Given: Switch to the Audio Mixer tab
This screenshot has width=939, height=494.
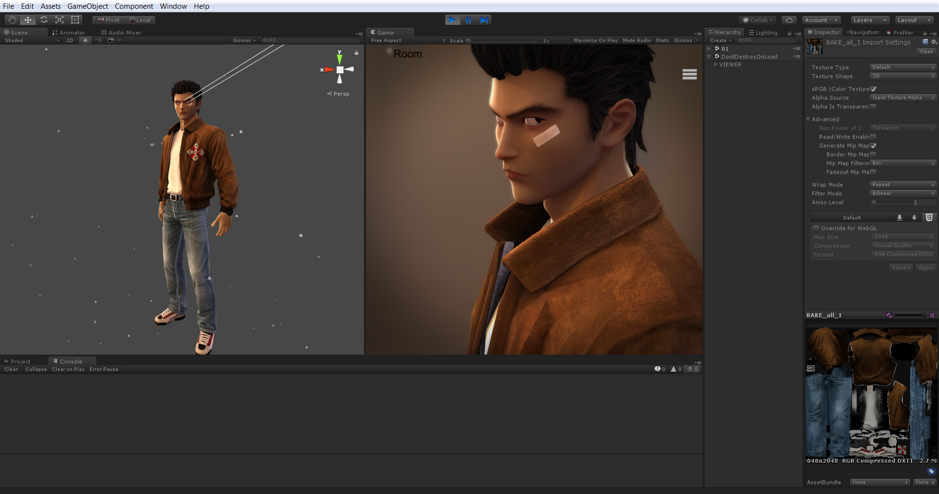Looking at the screenshot, I should 121,33.
